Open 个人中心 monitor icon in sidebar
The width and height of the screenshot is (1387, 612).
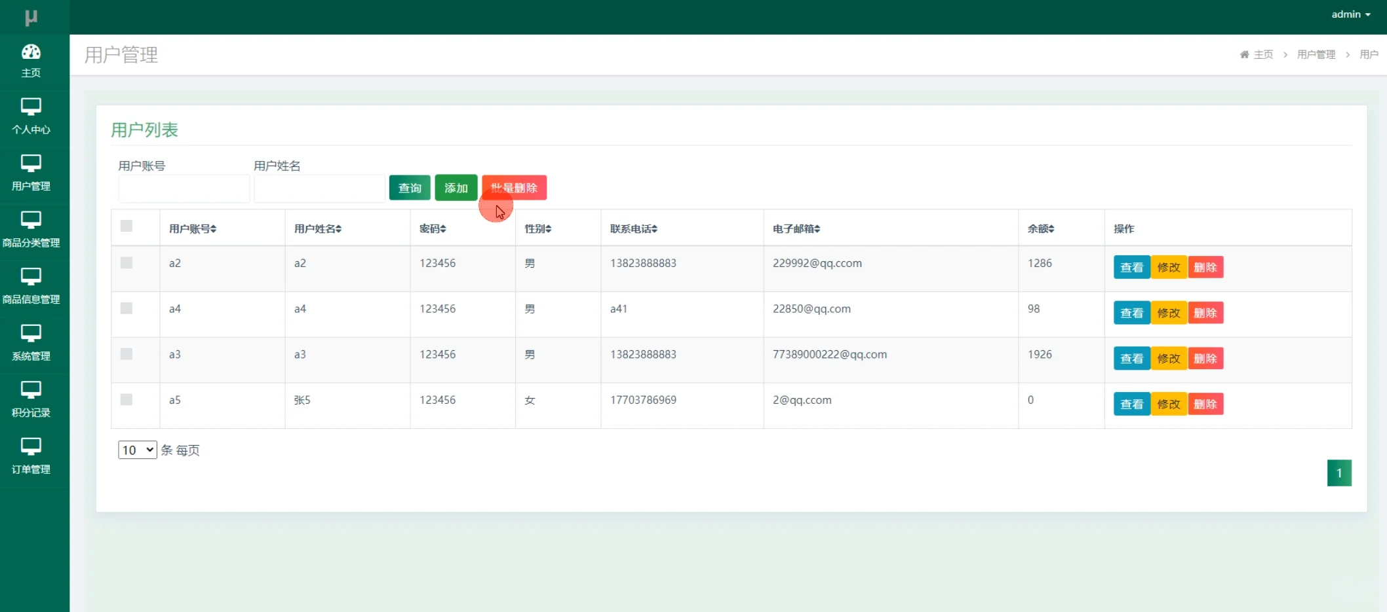[31, 107]
